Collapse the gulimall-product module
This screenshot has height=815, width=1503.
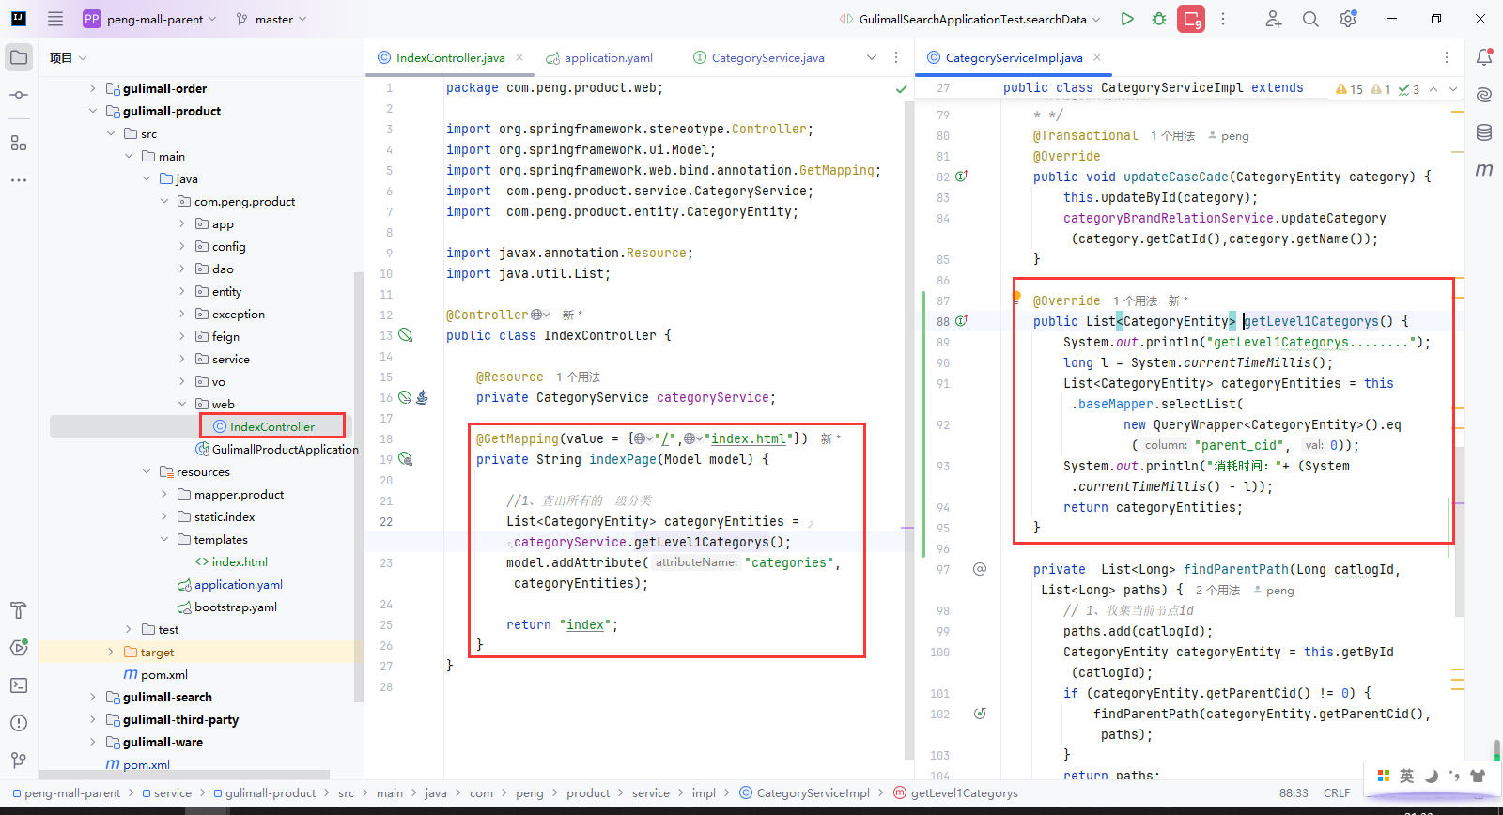click(x=92, y=111)
